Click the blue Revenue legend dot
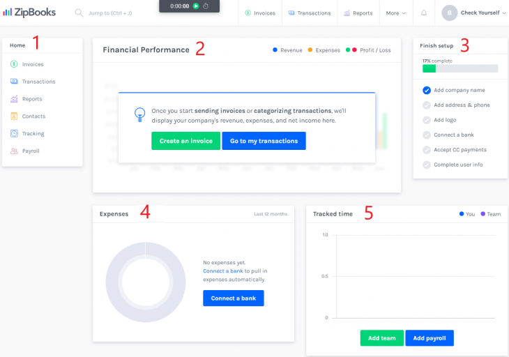 coord(275,50)
